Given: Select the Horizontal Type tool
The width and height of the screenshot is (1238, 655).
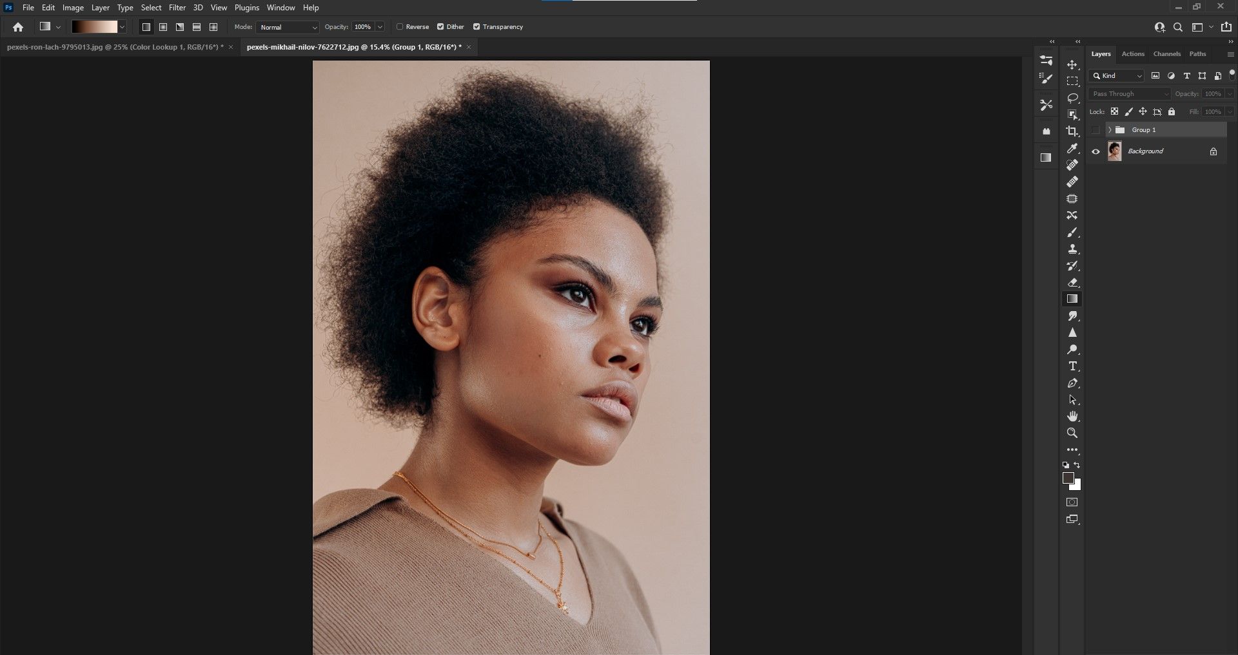Looking at the screenshot, I should (x=1072, y=366).
